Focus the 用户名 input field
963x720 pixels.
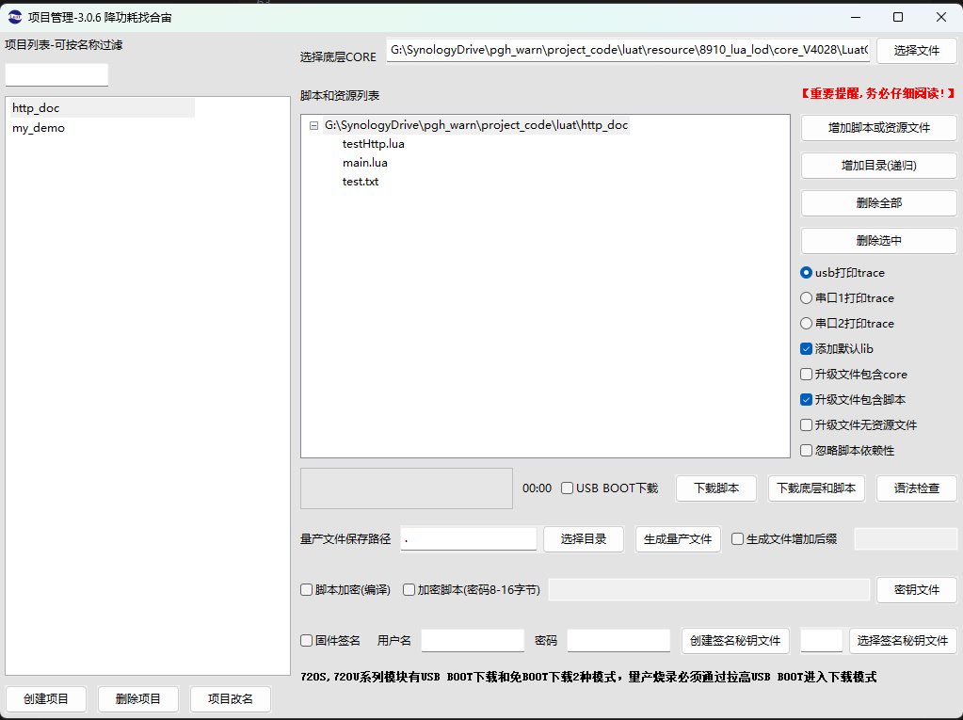473,641
